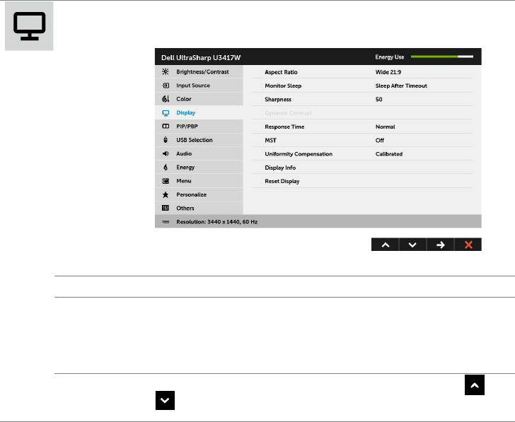
Task: Select the Monitor Sleep setting
Action: coord(362,86)
